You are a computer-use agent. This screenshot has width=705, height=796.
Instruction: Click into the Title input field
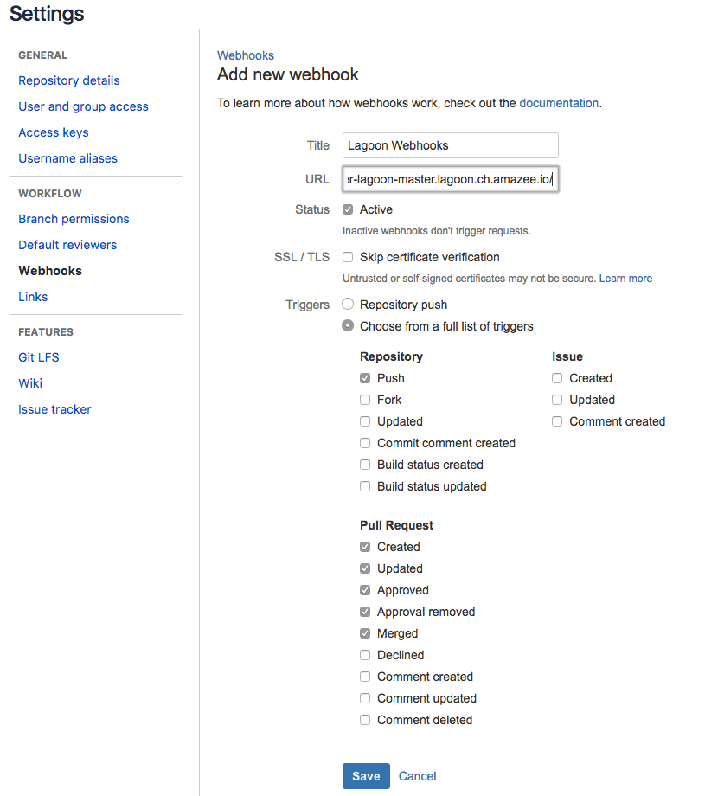tap(450, 145)
